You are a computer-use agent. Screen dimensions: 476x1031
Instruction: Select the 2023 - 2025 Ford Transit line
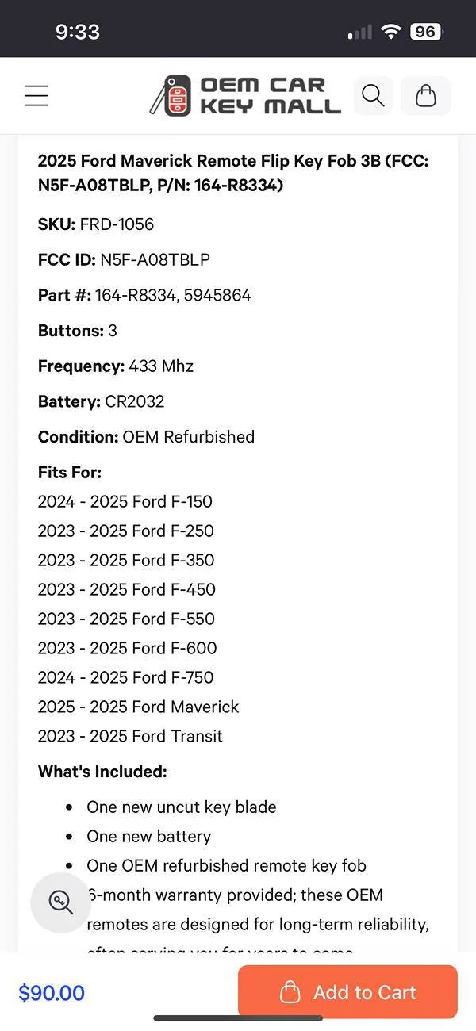130,736
